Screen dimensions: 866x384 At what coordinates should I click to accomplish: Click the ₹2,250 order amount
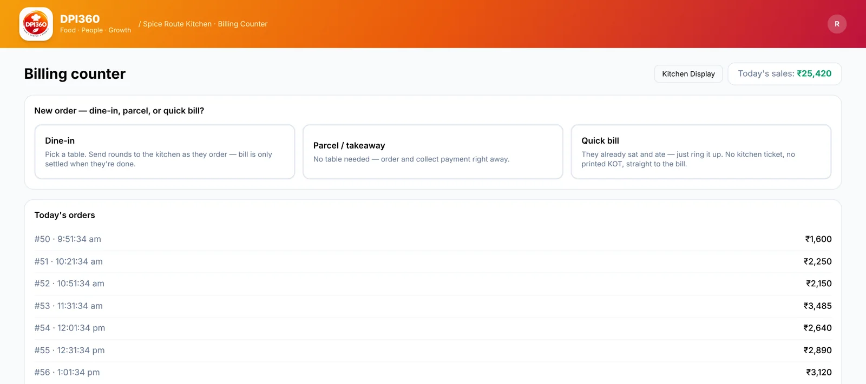[x=817, y=261]
